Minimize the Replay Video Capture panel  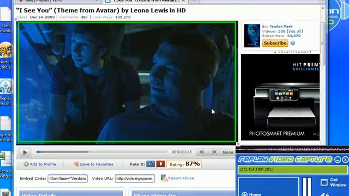point(338,160)
